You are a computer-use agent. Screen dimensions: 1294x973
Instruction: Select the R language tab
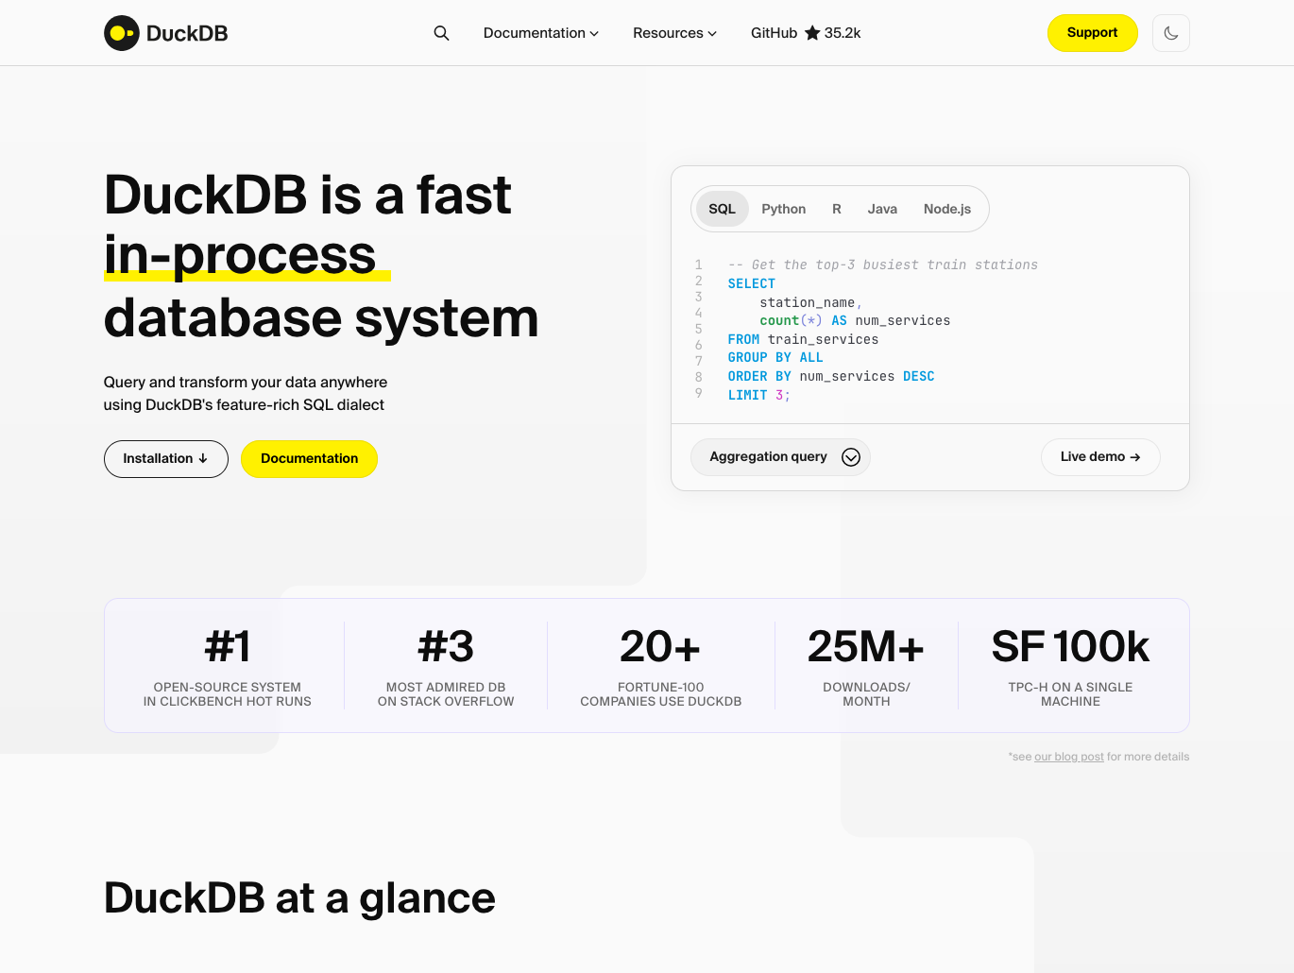tap(836, 209)
